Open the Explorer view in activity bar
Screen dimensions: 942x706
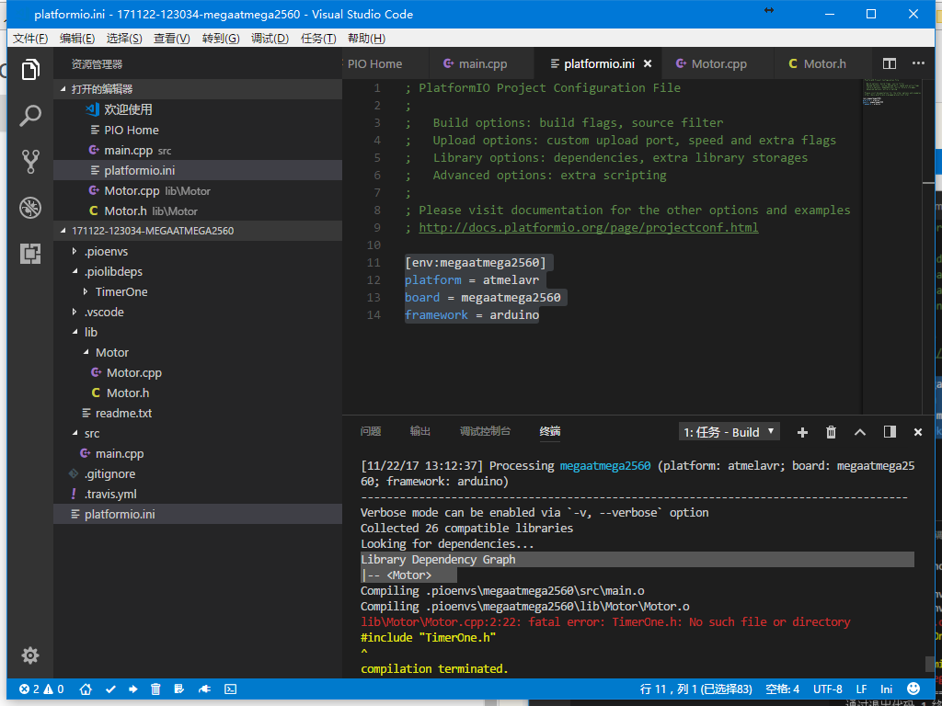tap(30, 70)
